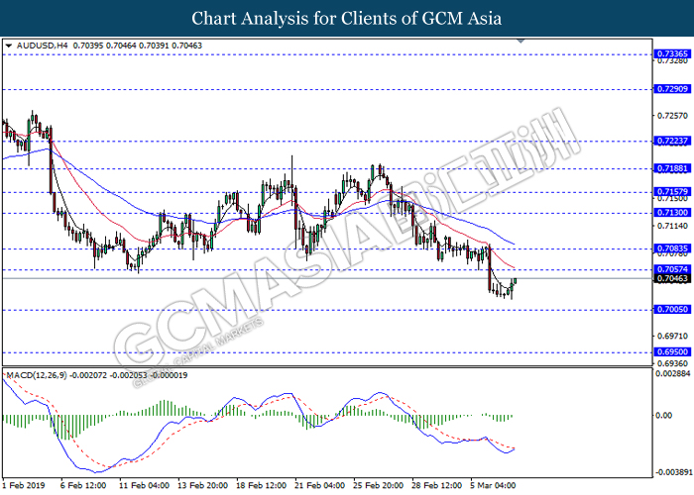Click the Chart Analysis for Clients title
Screen dimensions: 694x495
(x=347, y=19)
